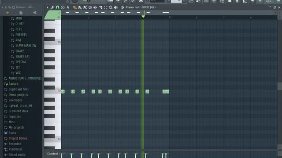The height and width of the screenshot is (158, 282).
Task: Switch to the browser speaker sounds tab
Action: 35,13
